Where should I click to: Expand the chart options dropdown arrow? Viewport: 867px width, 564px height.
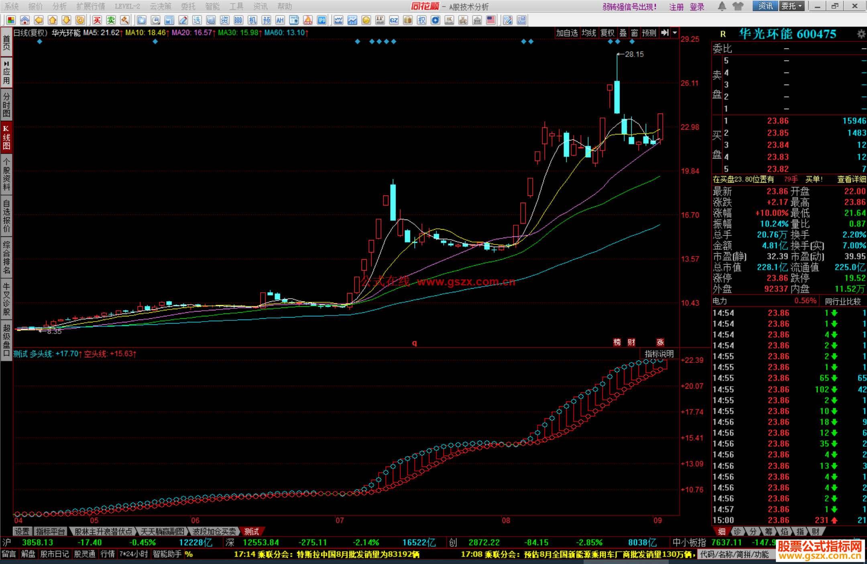pyautogui.click(x=675, y=33)
